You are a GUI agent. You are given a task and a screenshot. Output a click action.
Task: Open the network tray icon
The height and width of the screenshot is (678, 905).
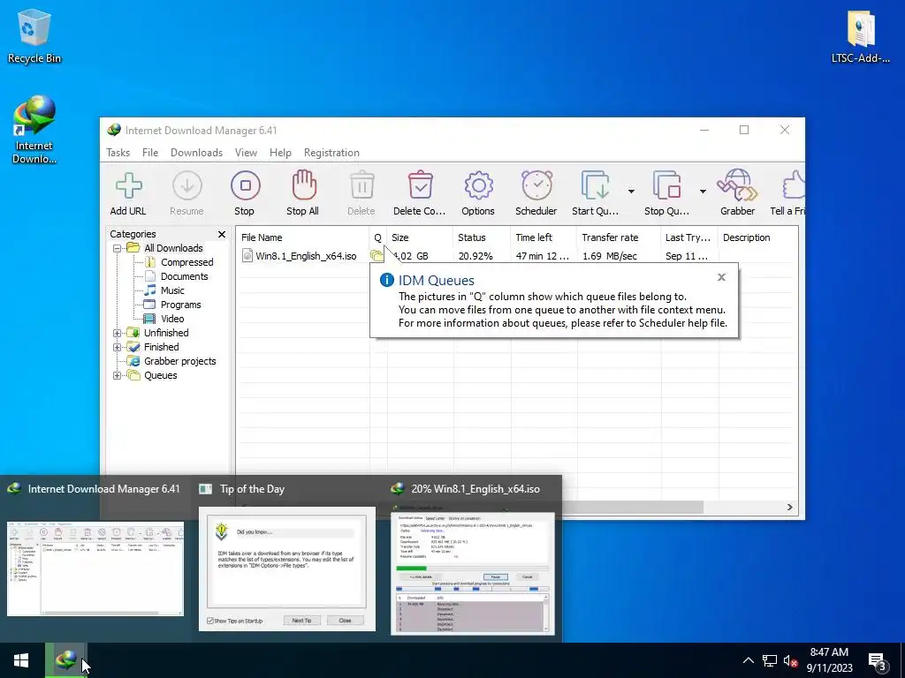pyautogui.click(x=770, y=660)
